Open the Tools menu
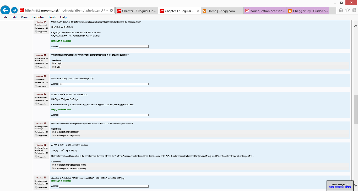 [x=52, y=17]
